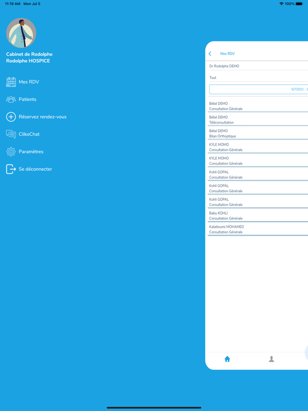
Task: Open the ClikoChat speech bubble icon
Action: pos(11,134)
